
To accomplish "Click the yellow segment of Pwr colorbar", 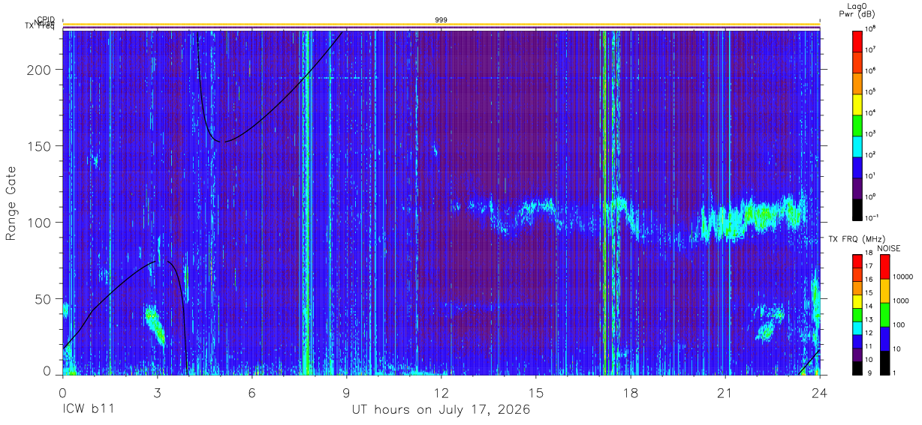I will coord(857,103).
